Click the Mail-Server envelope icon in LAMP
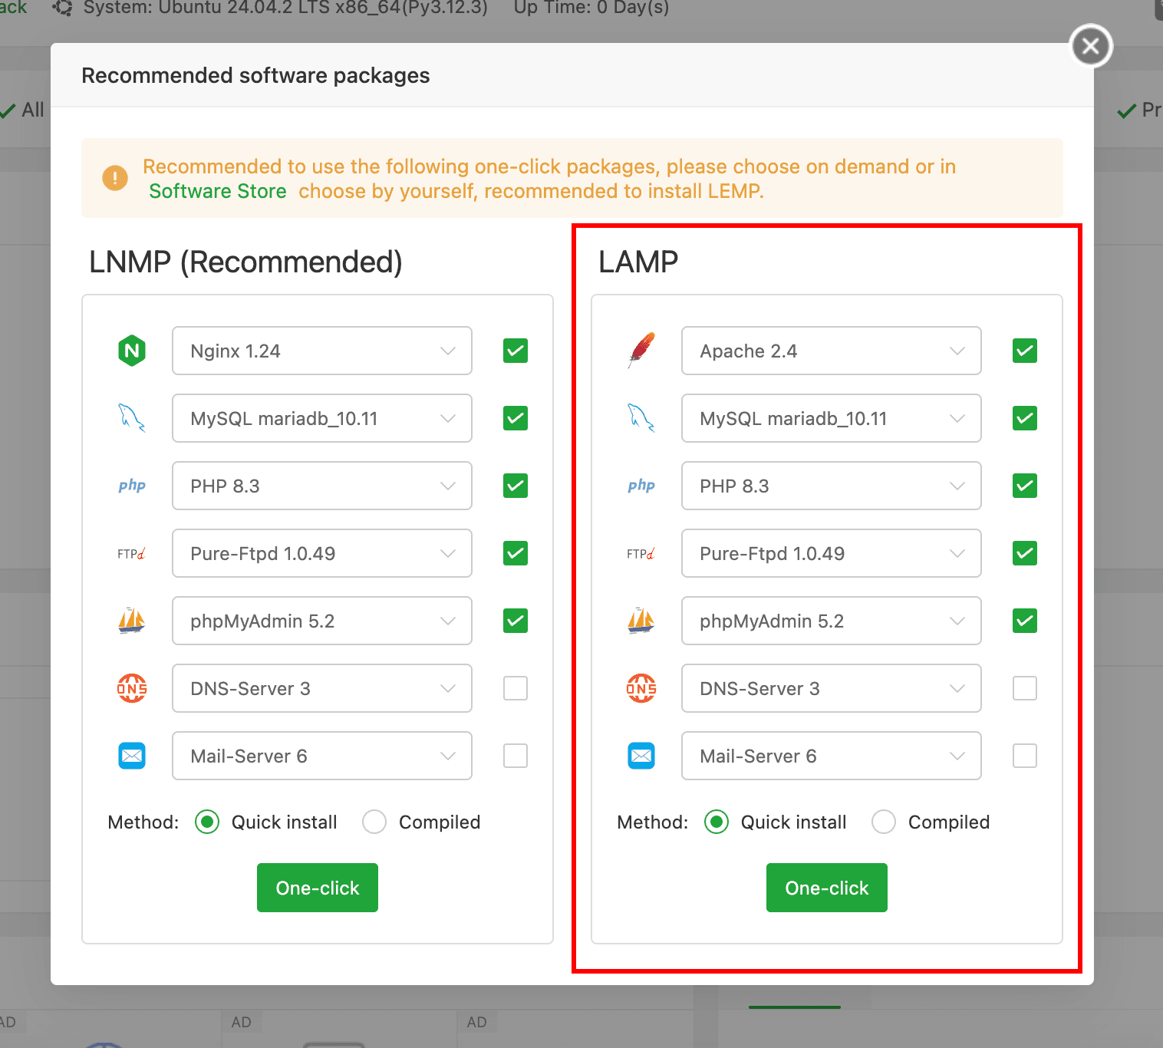This screenshot has height=1048, width=1163. click(641, 756)
